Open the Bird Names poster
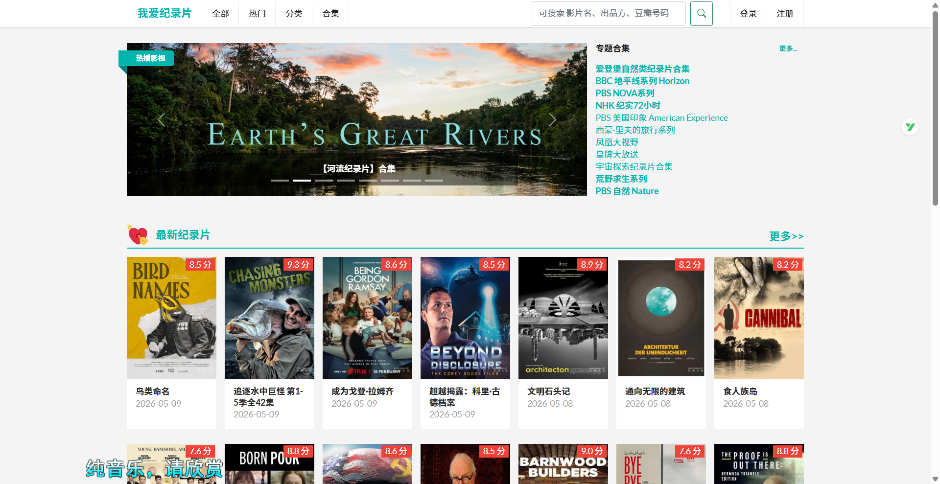The height and width of the screenshot is (484, 940). click(x=171, y=318)
